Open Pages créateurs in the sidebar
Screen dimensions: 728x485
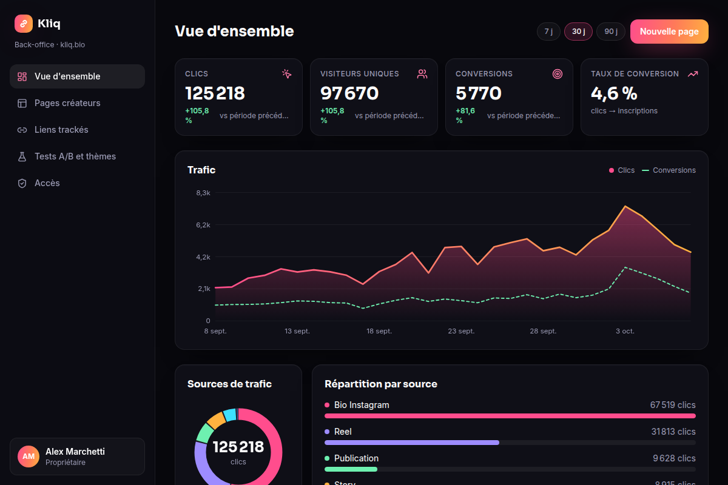point(77,103)
